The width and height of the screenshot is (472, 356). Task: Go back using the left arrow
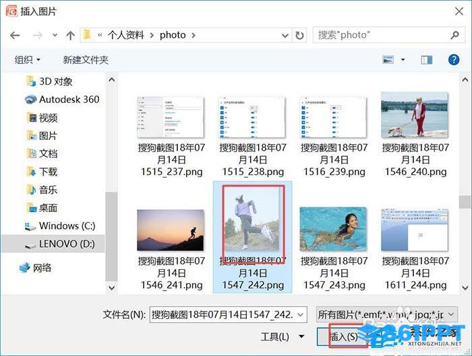15,36
